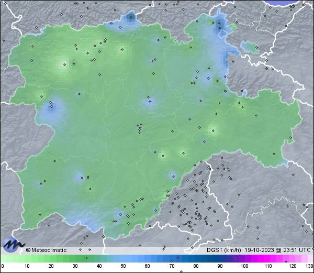Click the 30 label on the gust scale
This screenshot has width=314, height=273.
[75, 266]
